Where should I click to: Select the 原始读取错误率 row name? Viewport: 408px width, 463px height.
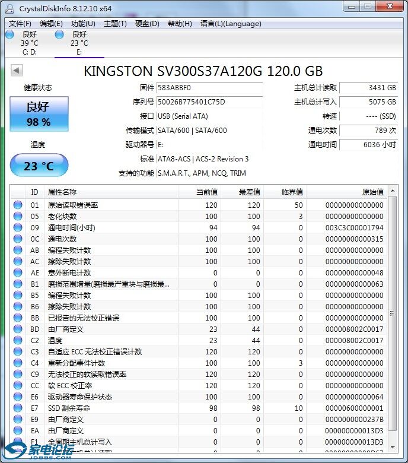73,205
